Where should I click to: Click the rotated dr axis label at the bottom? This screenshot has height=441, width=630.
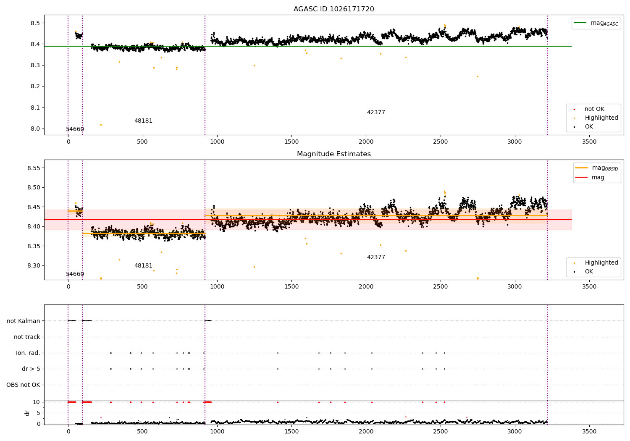pos(27,413)
